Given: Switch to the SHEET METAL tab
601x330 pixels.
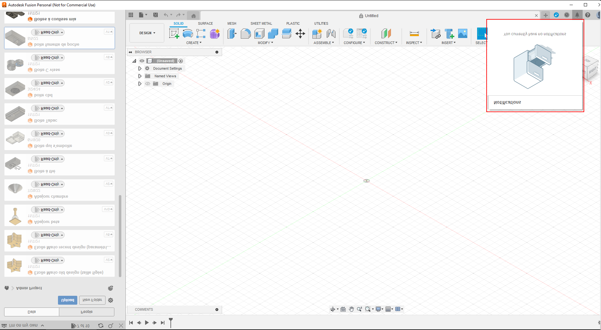Looking at the screenshot, I should [261, 23].
